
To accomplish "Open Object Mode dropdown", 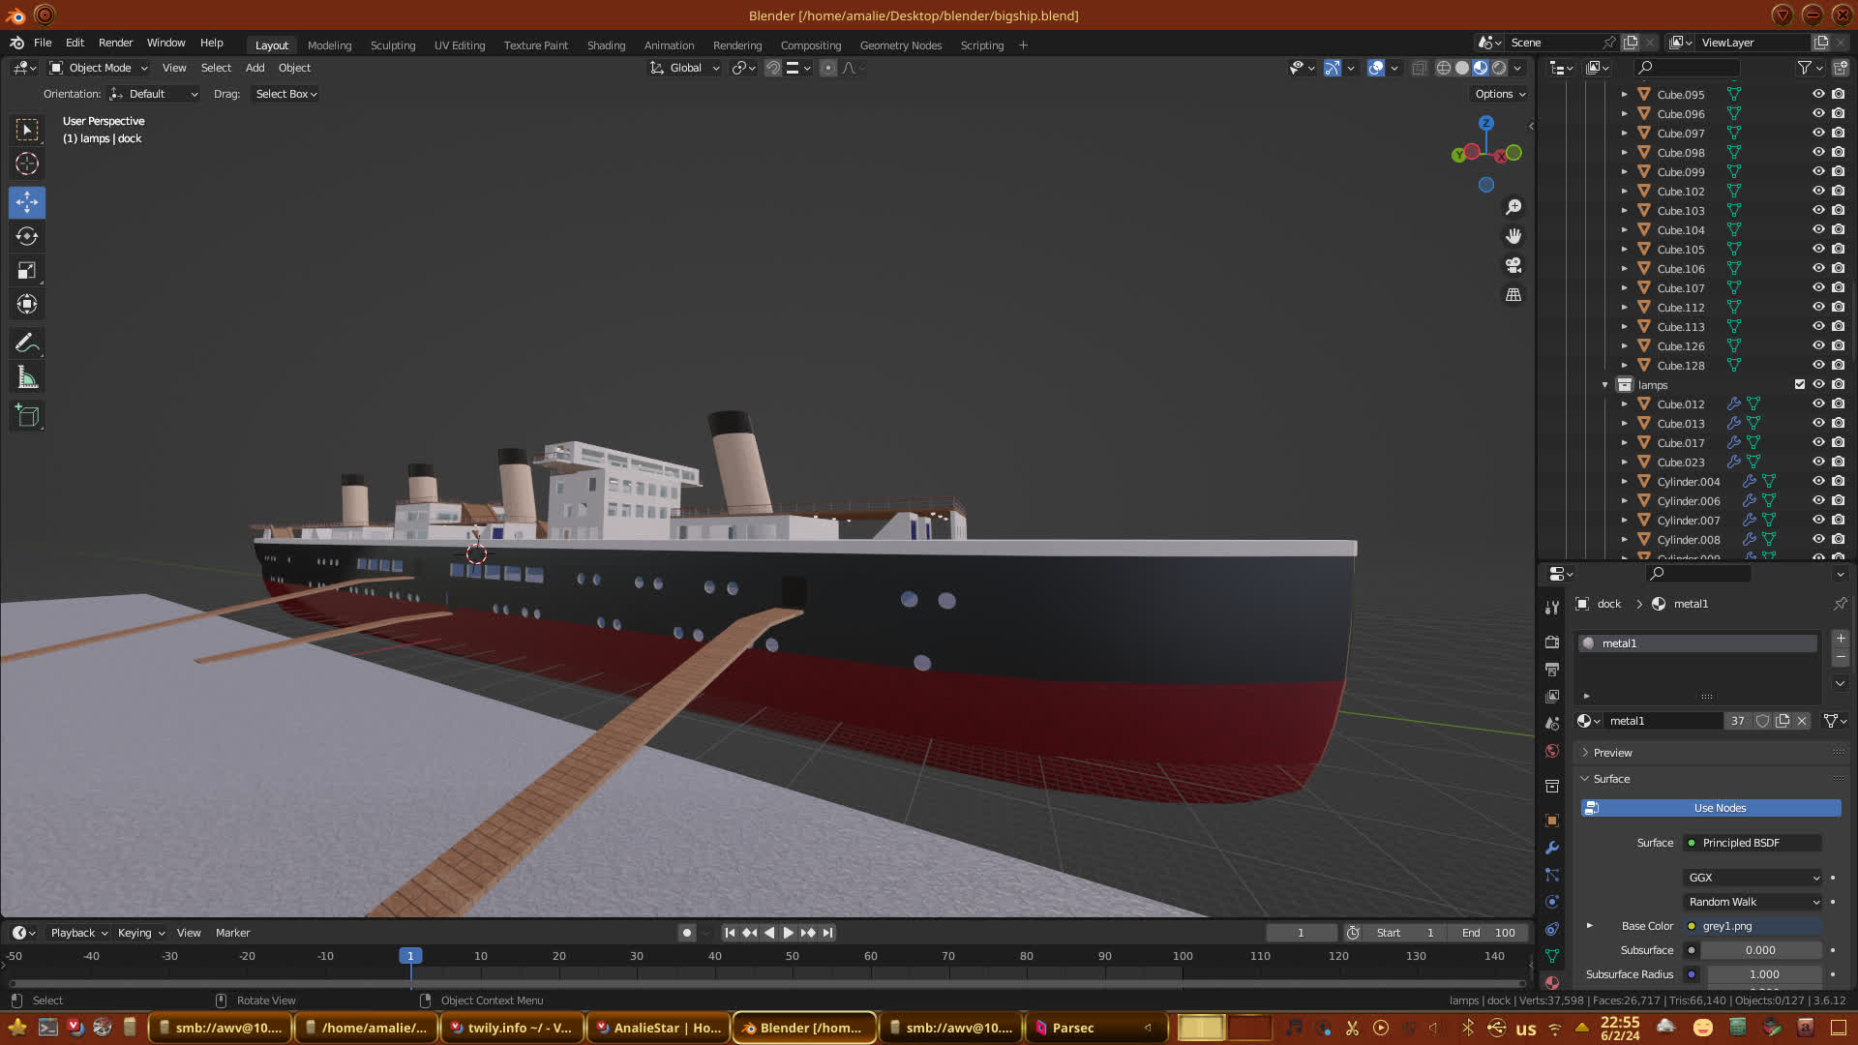I will pos(99,68).
